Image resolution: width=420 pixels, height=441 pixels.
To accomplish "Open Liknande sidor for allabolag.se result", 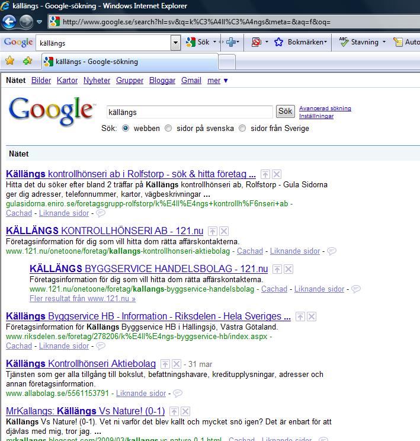I will click(x=141, y=393).
